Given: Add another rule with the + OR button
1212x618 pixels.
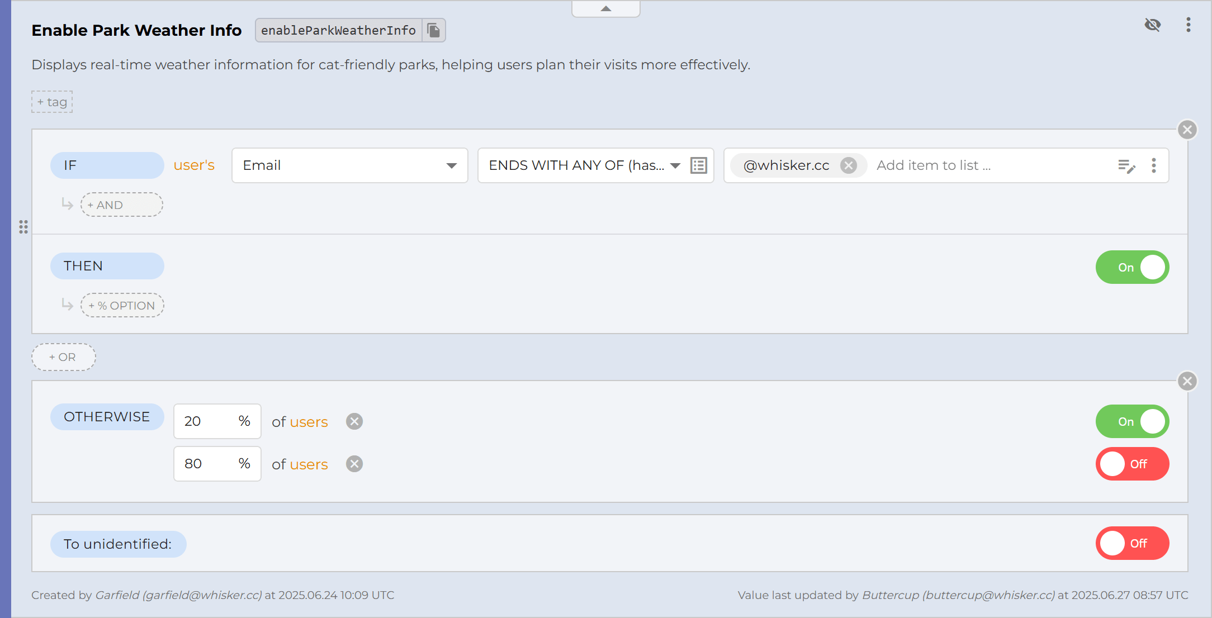Looking at the screenshot, I should click(63, 357).
